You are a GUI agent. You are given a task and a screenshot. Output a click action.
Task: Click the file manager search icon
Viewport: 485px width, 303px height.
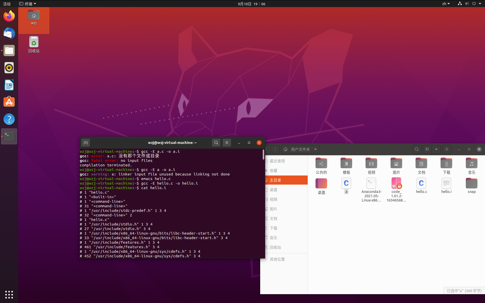point(417,149)
